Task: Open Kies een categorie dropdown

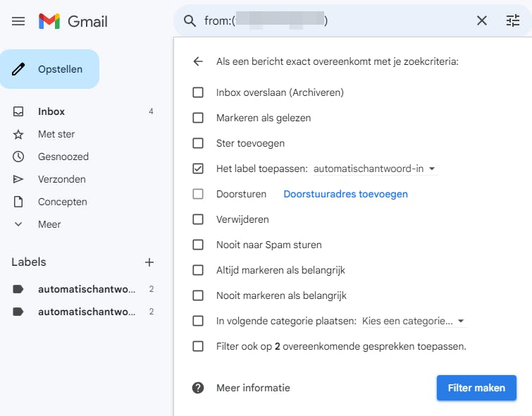Action: [x=414, y=321]
